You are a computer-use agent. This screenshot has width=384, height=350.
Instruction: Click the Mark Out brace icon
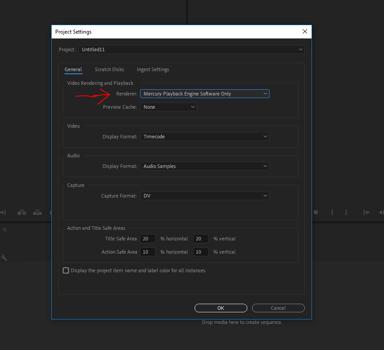coord(346,213)
